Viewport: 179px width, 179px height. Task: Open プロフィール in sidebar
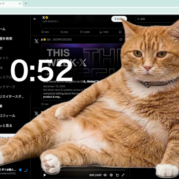click(7, 116)
